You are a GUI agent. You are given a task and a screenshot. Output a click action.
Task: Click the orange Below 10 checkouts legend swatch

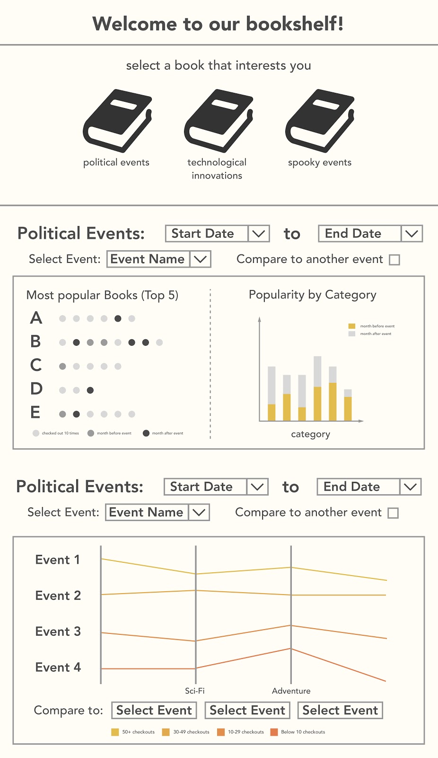pos(274,732)
